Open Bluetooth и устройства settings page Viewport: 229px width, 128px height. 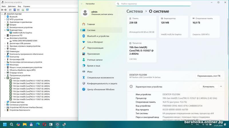101,36
